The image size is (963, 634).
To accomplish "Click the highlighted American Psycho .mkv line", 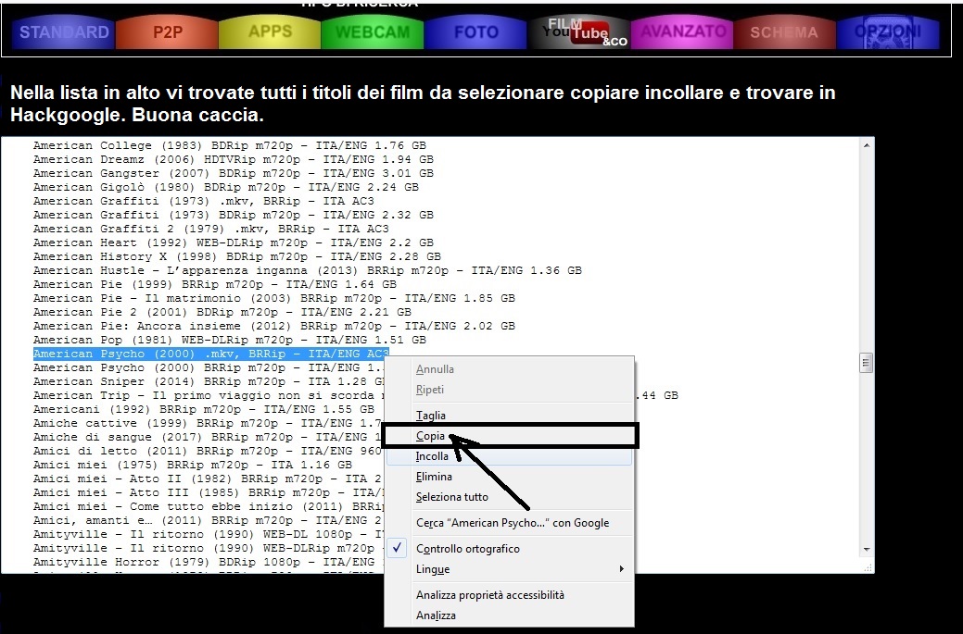I will click(x=211, y=354).
